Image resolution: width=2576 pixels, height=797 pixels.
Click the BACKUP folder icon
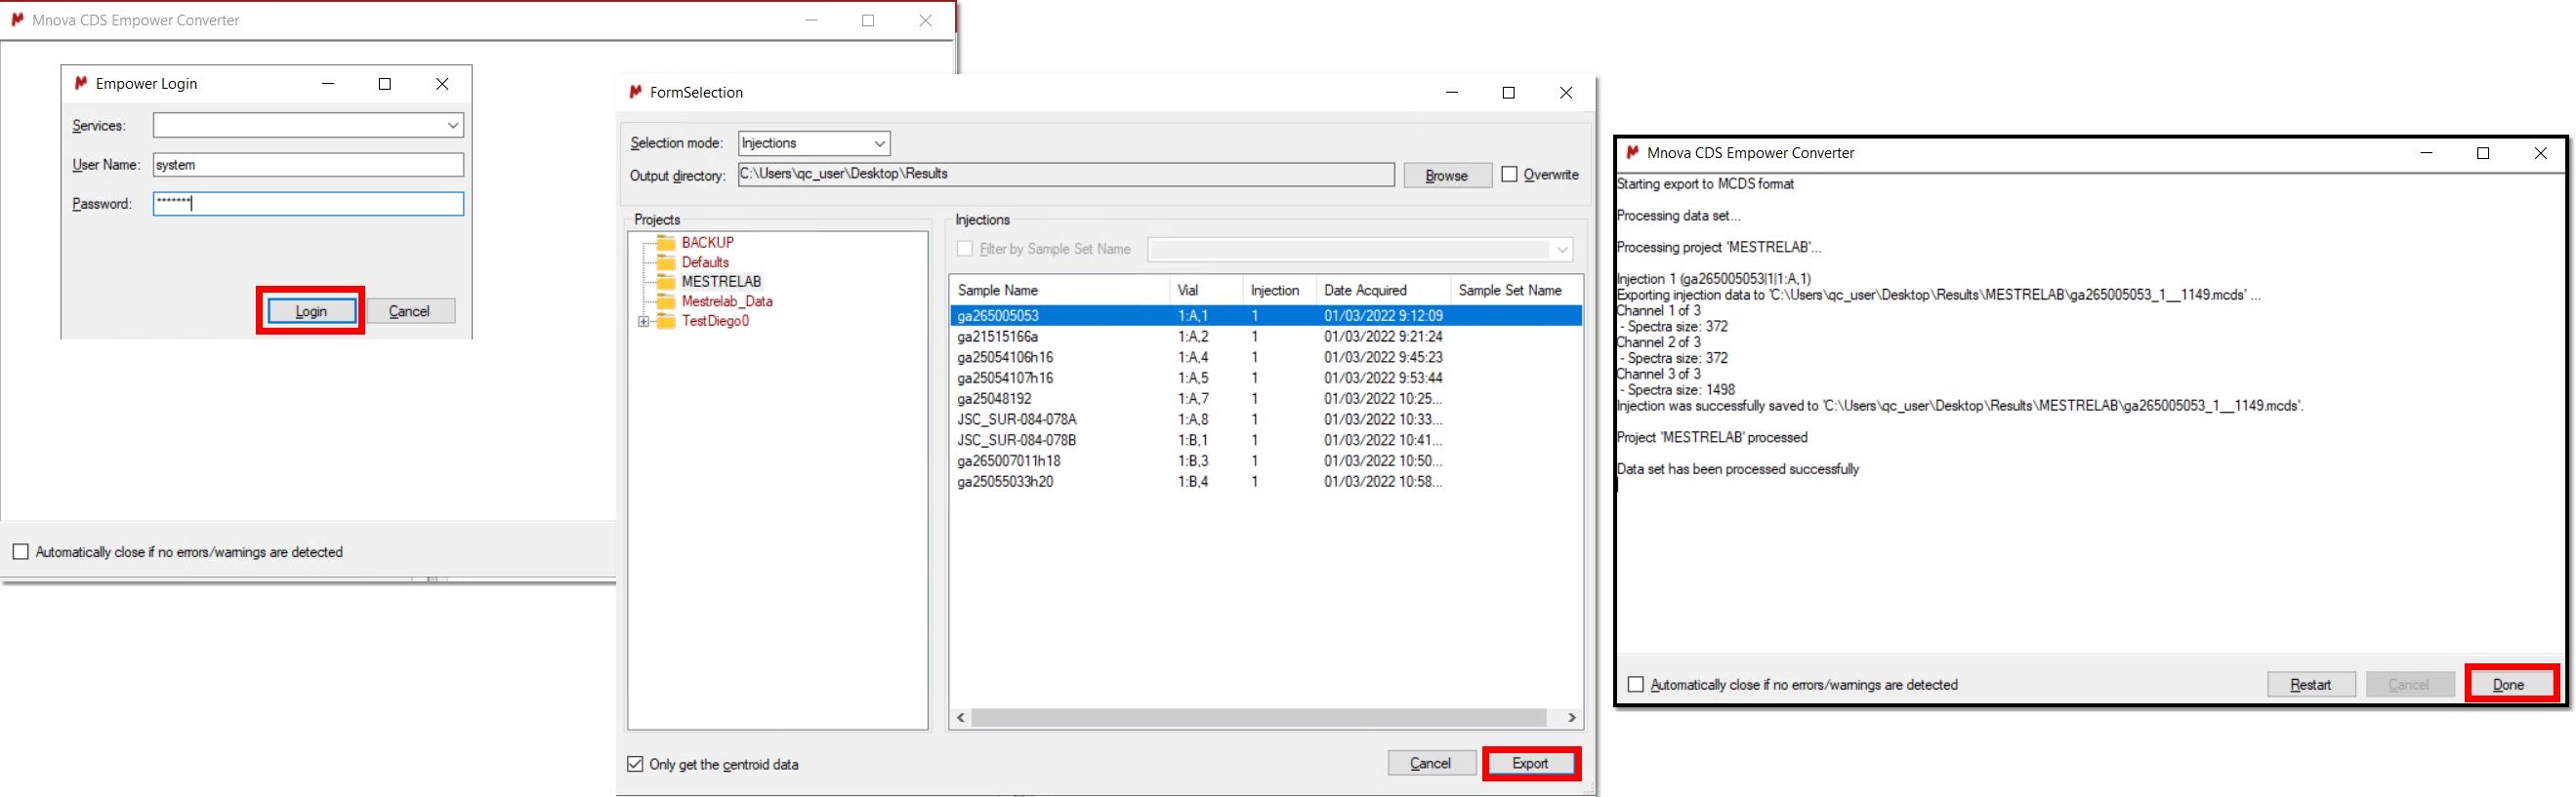coord(666,242)
